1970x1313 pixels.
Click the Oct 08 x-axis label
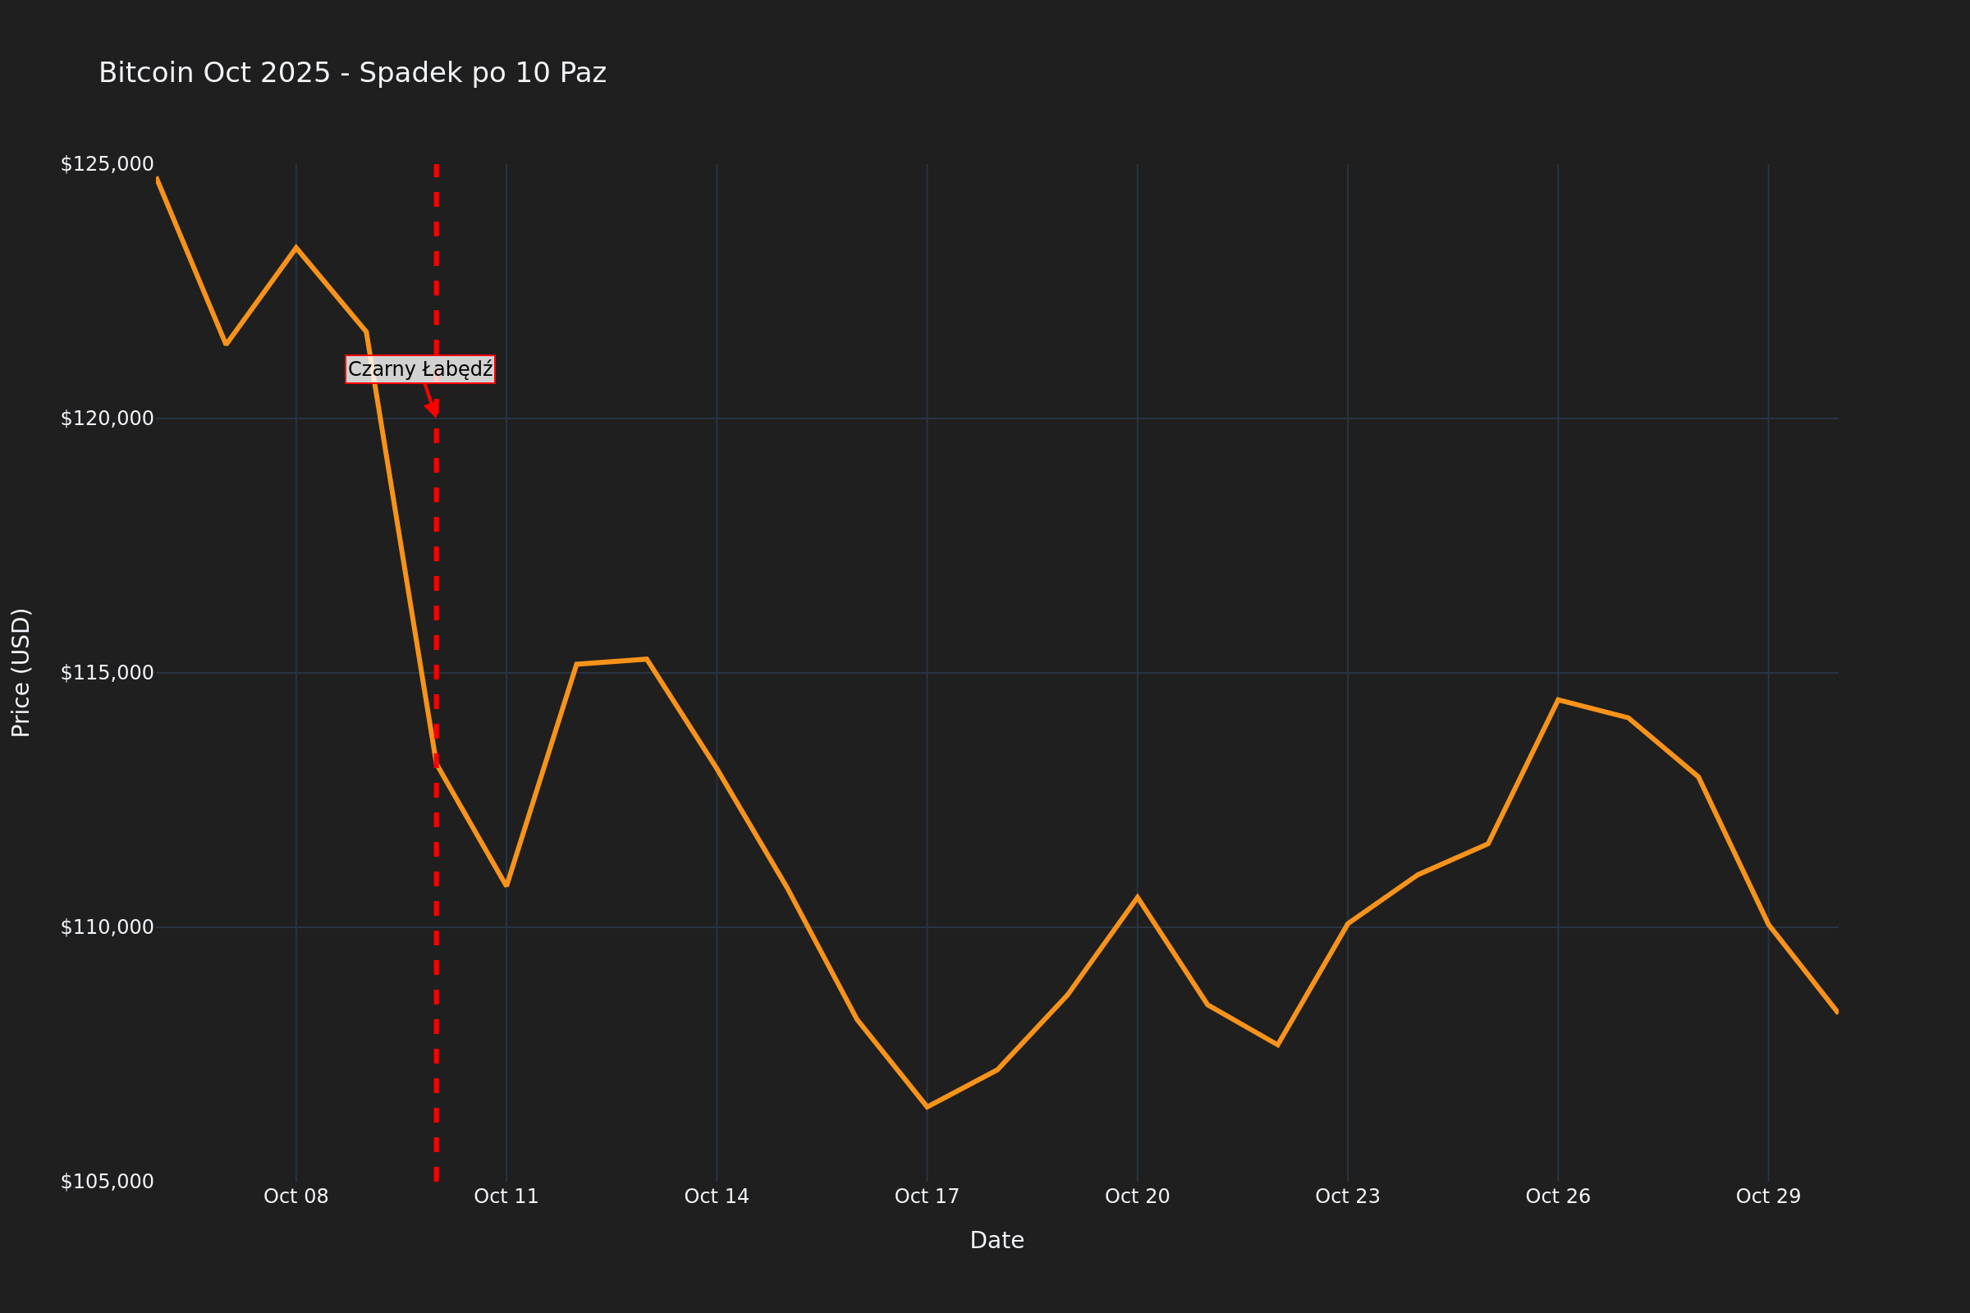click(295, 1196)
